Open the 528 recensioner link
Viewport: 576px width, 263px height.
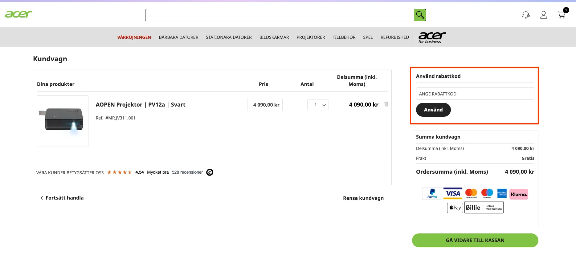[187, 172]
